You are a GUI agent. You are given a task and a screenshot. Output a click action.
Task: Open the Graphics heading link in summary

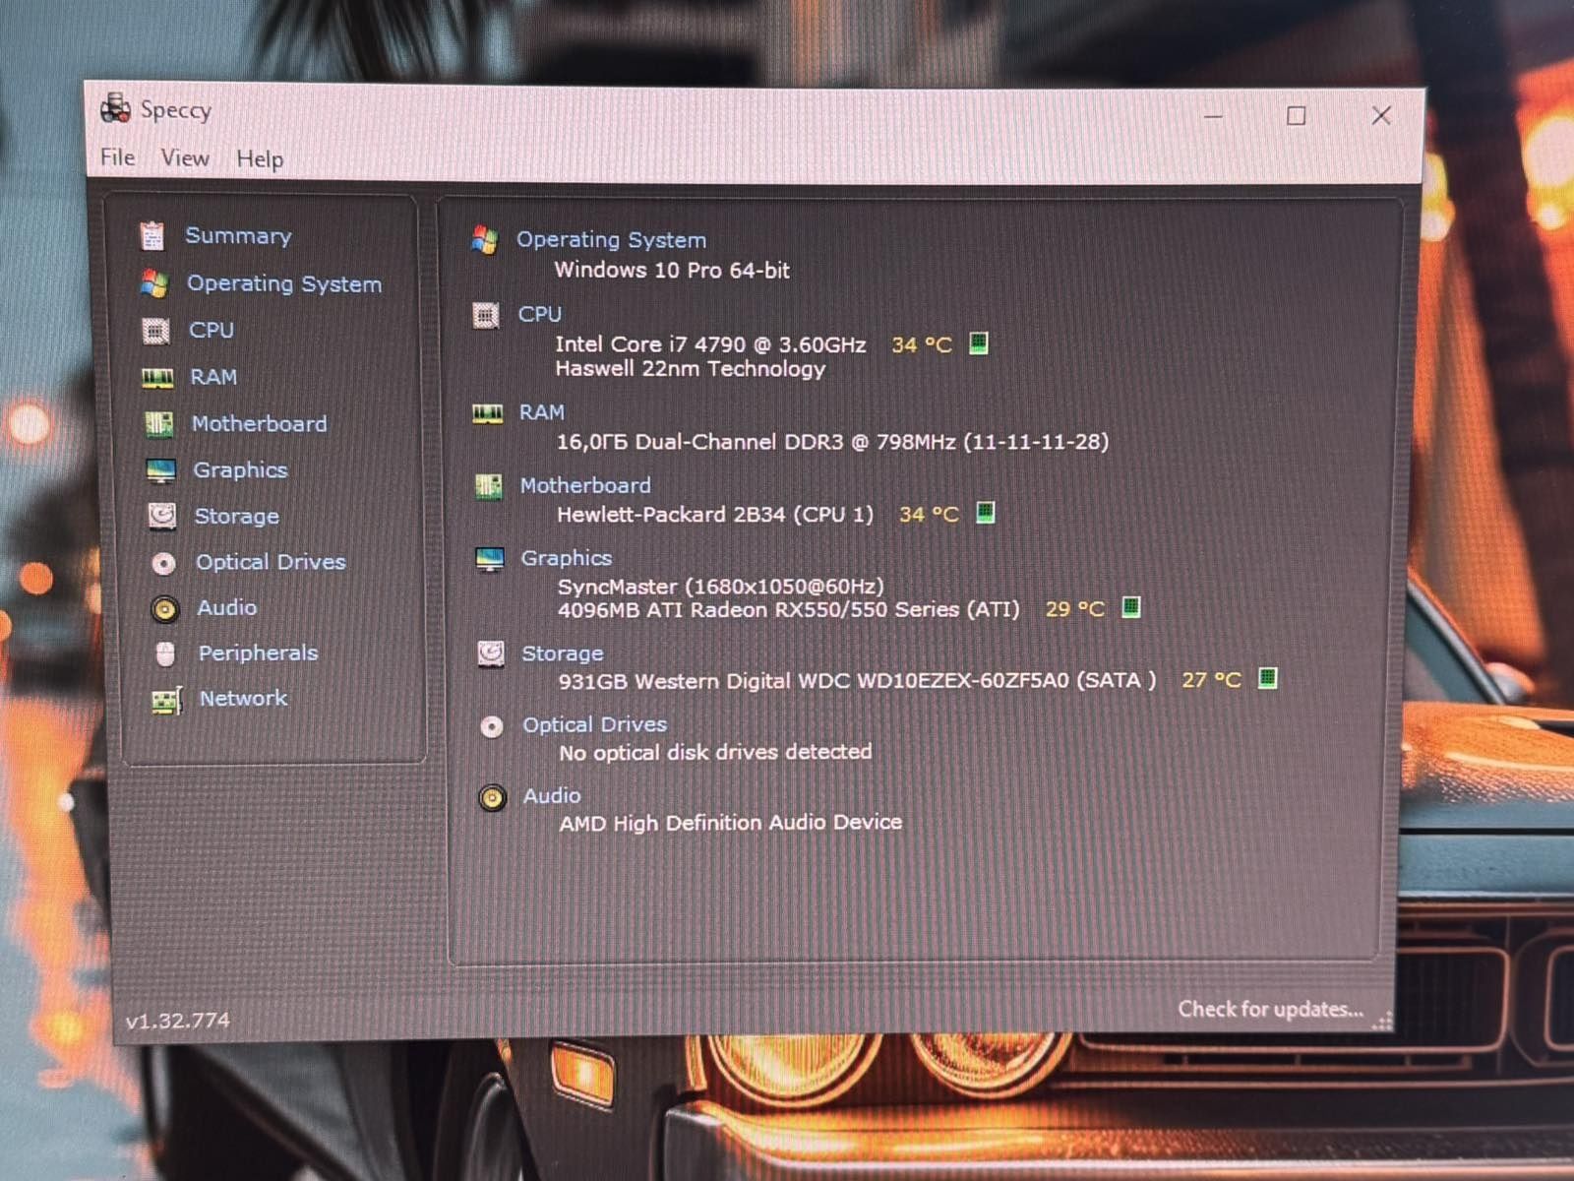(567, 558)
